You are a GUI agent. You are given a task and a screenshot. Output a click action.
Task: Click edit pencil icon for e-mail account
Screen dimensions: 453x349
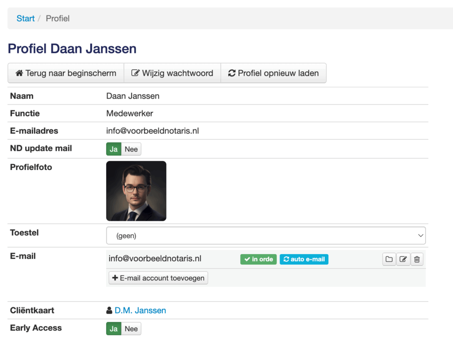coord(403,259)
